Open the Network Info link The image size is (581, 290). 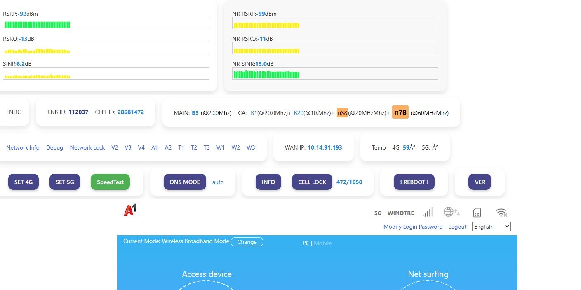23,147
